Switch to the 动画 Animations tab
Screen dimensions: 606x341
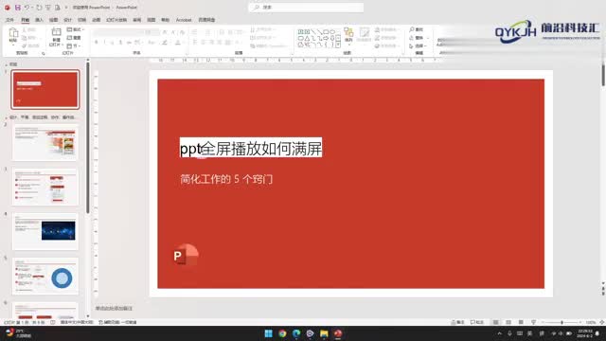[x=97, y=20]
